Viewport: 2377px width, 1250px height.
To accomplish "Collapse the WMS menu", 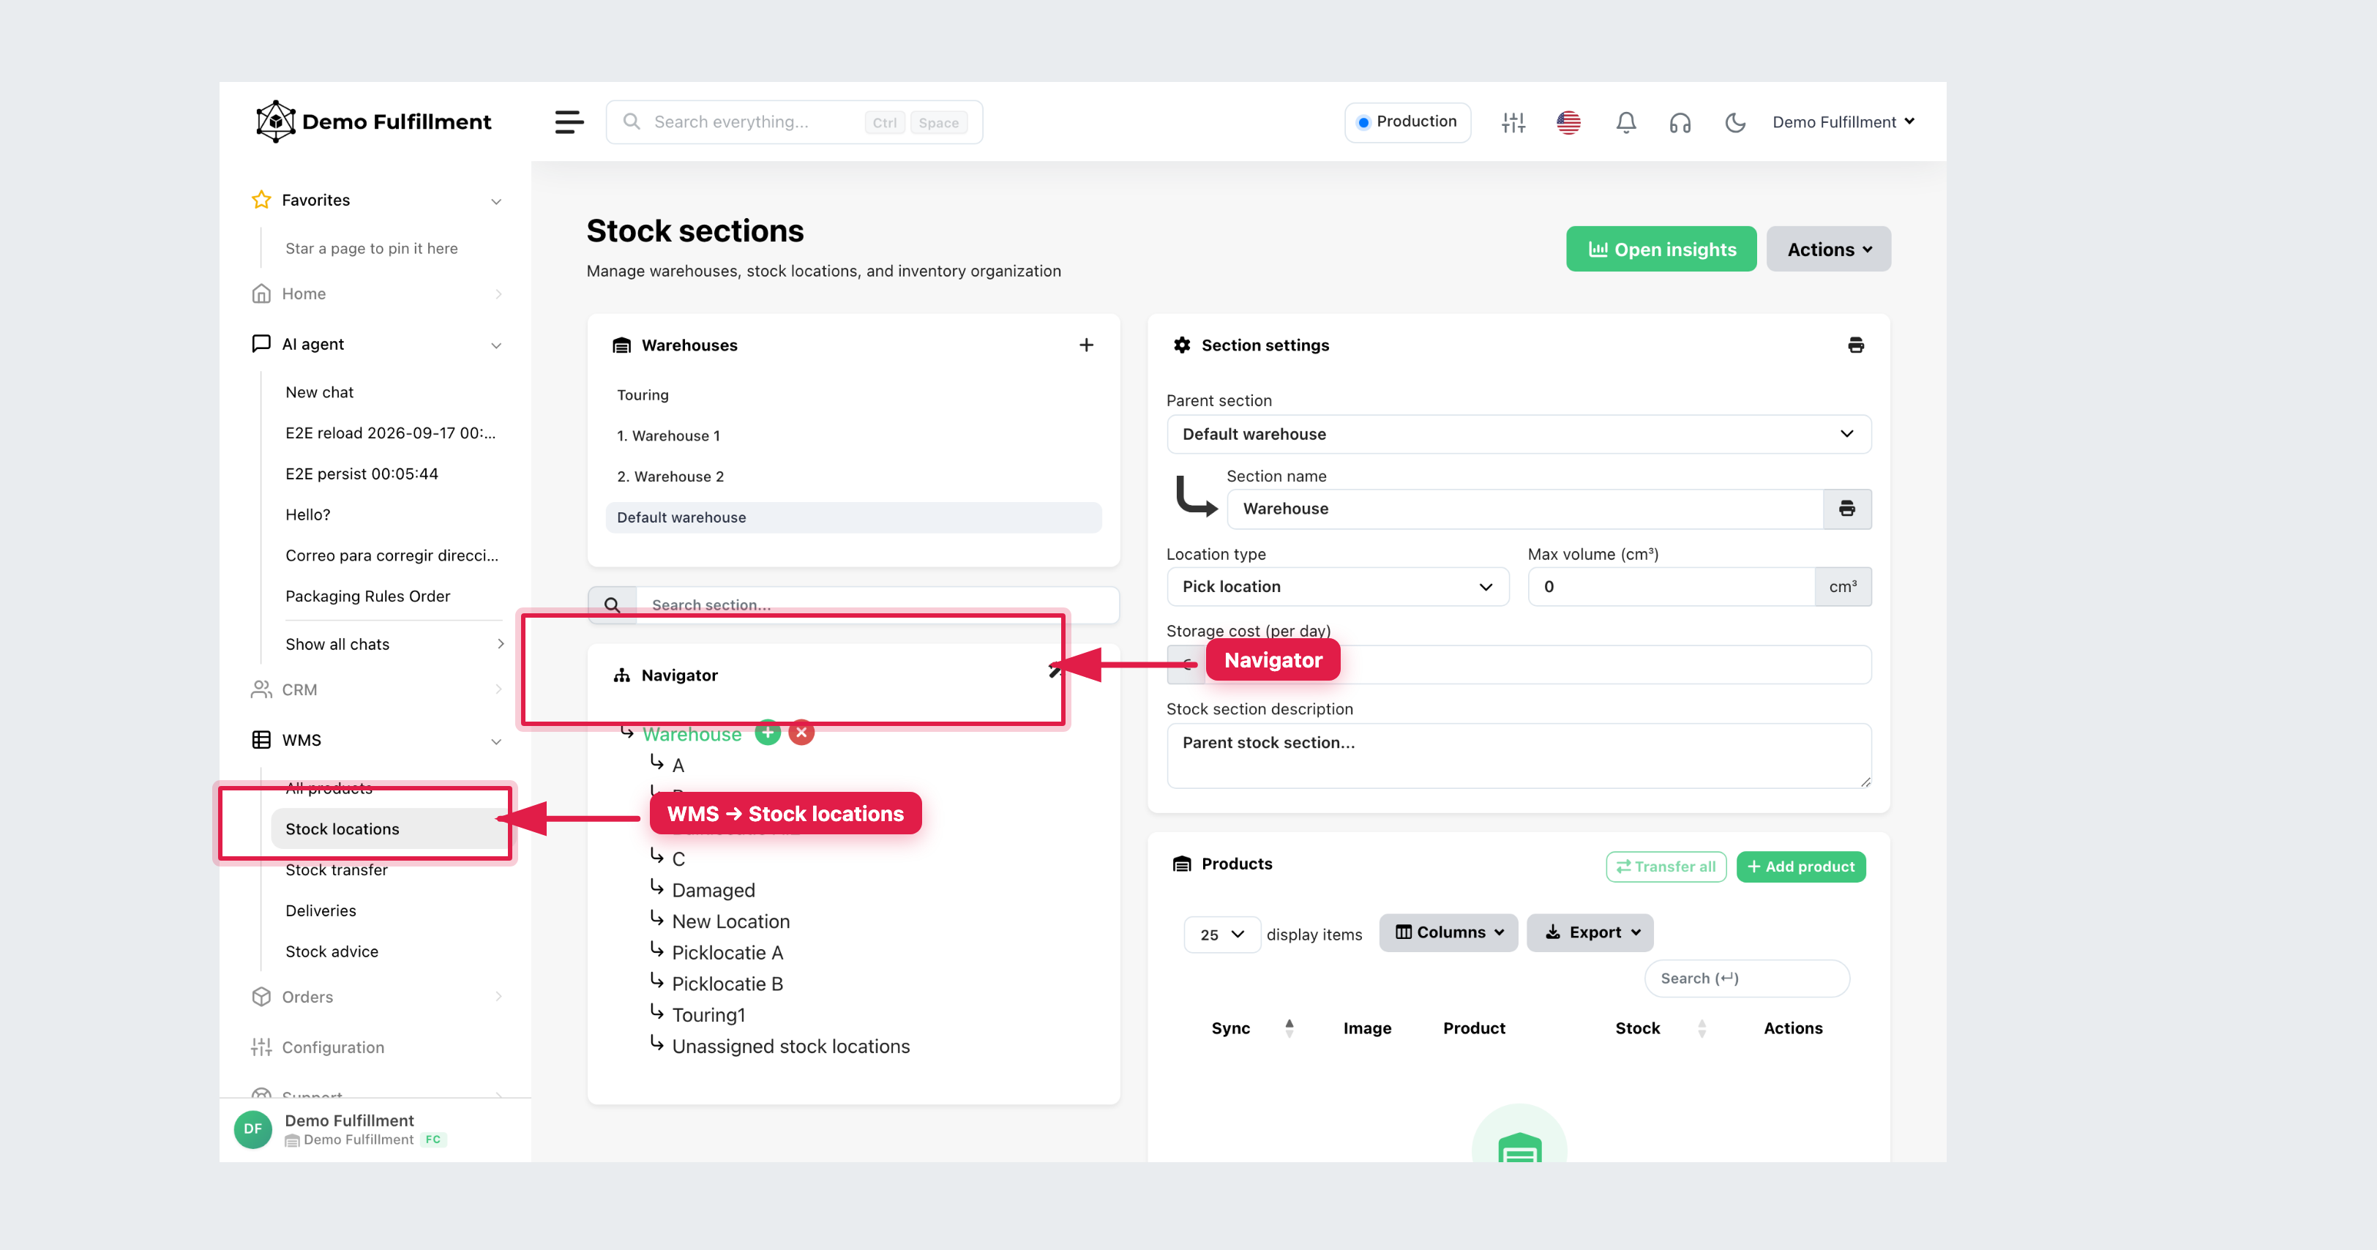I will (495, 741).
